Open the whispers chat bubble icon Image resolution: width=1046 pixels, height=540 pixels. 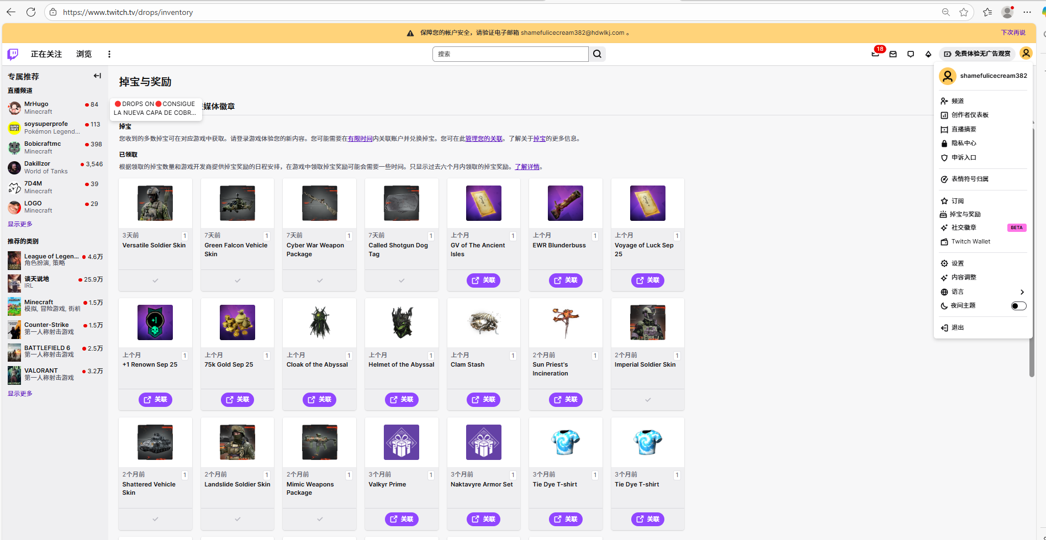click(911, 54)
